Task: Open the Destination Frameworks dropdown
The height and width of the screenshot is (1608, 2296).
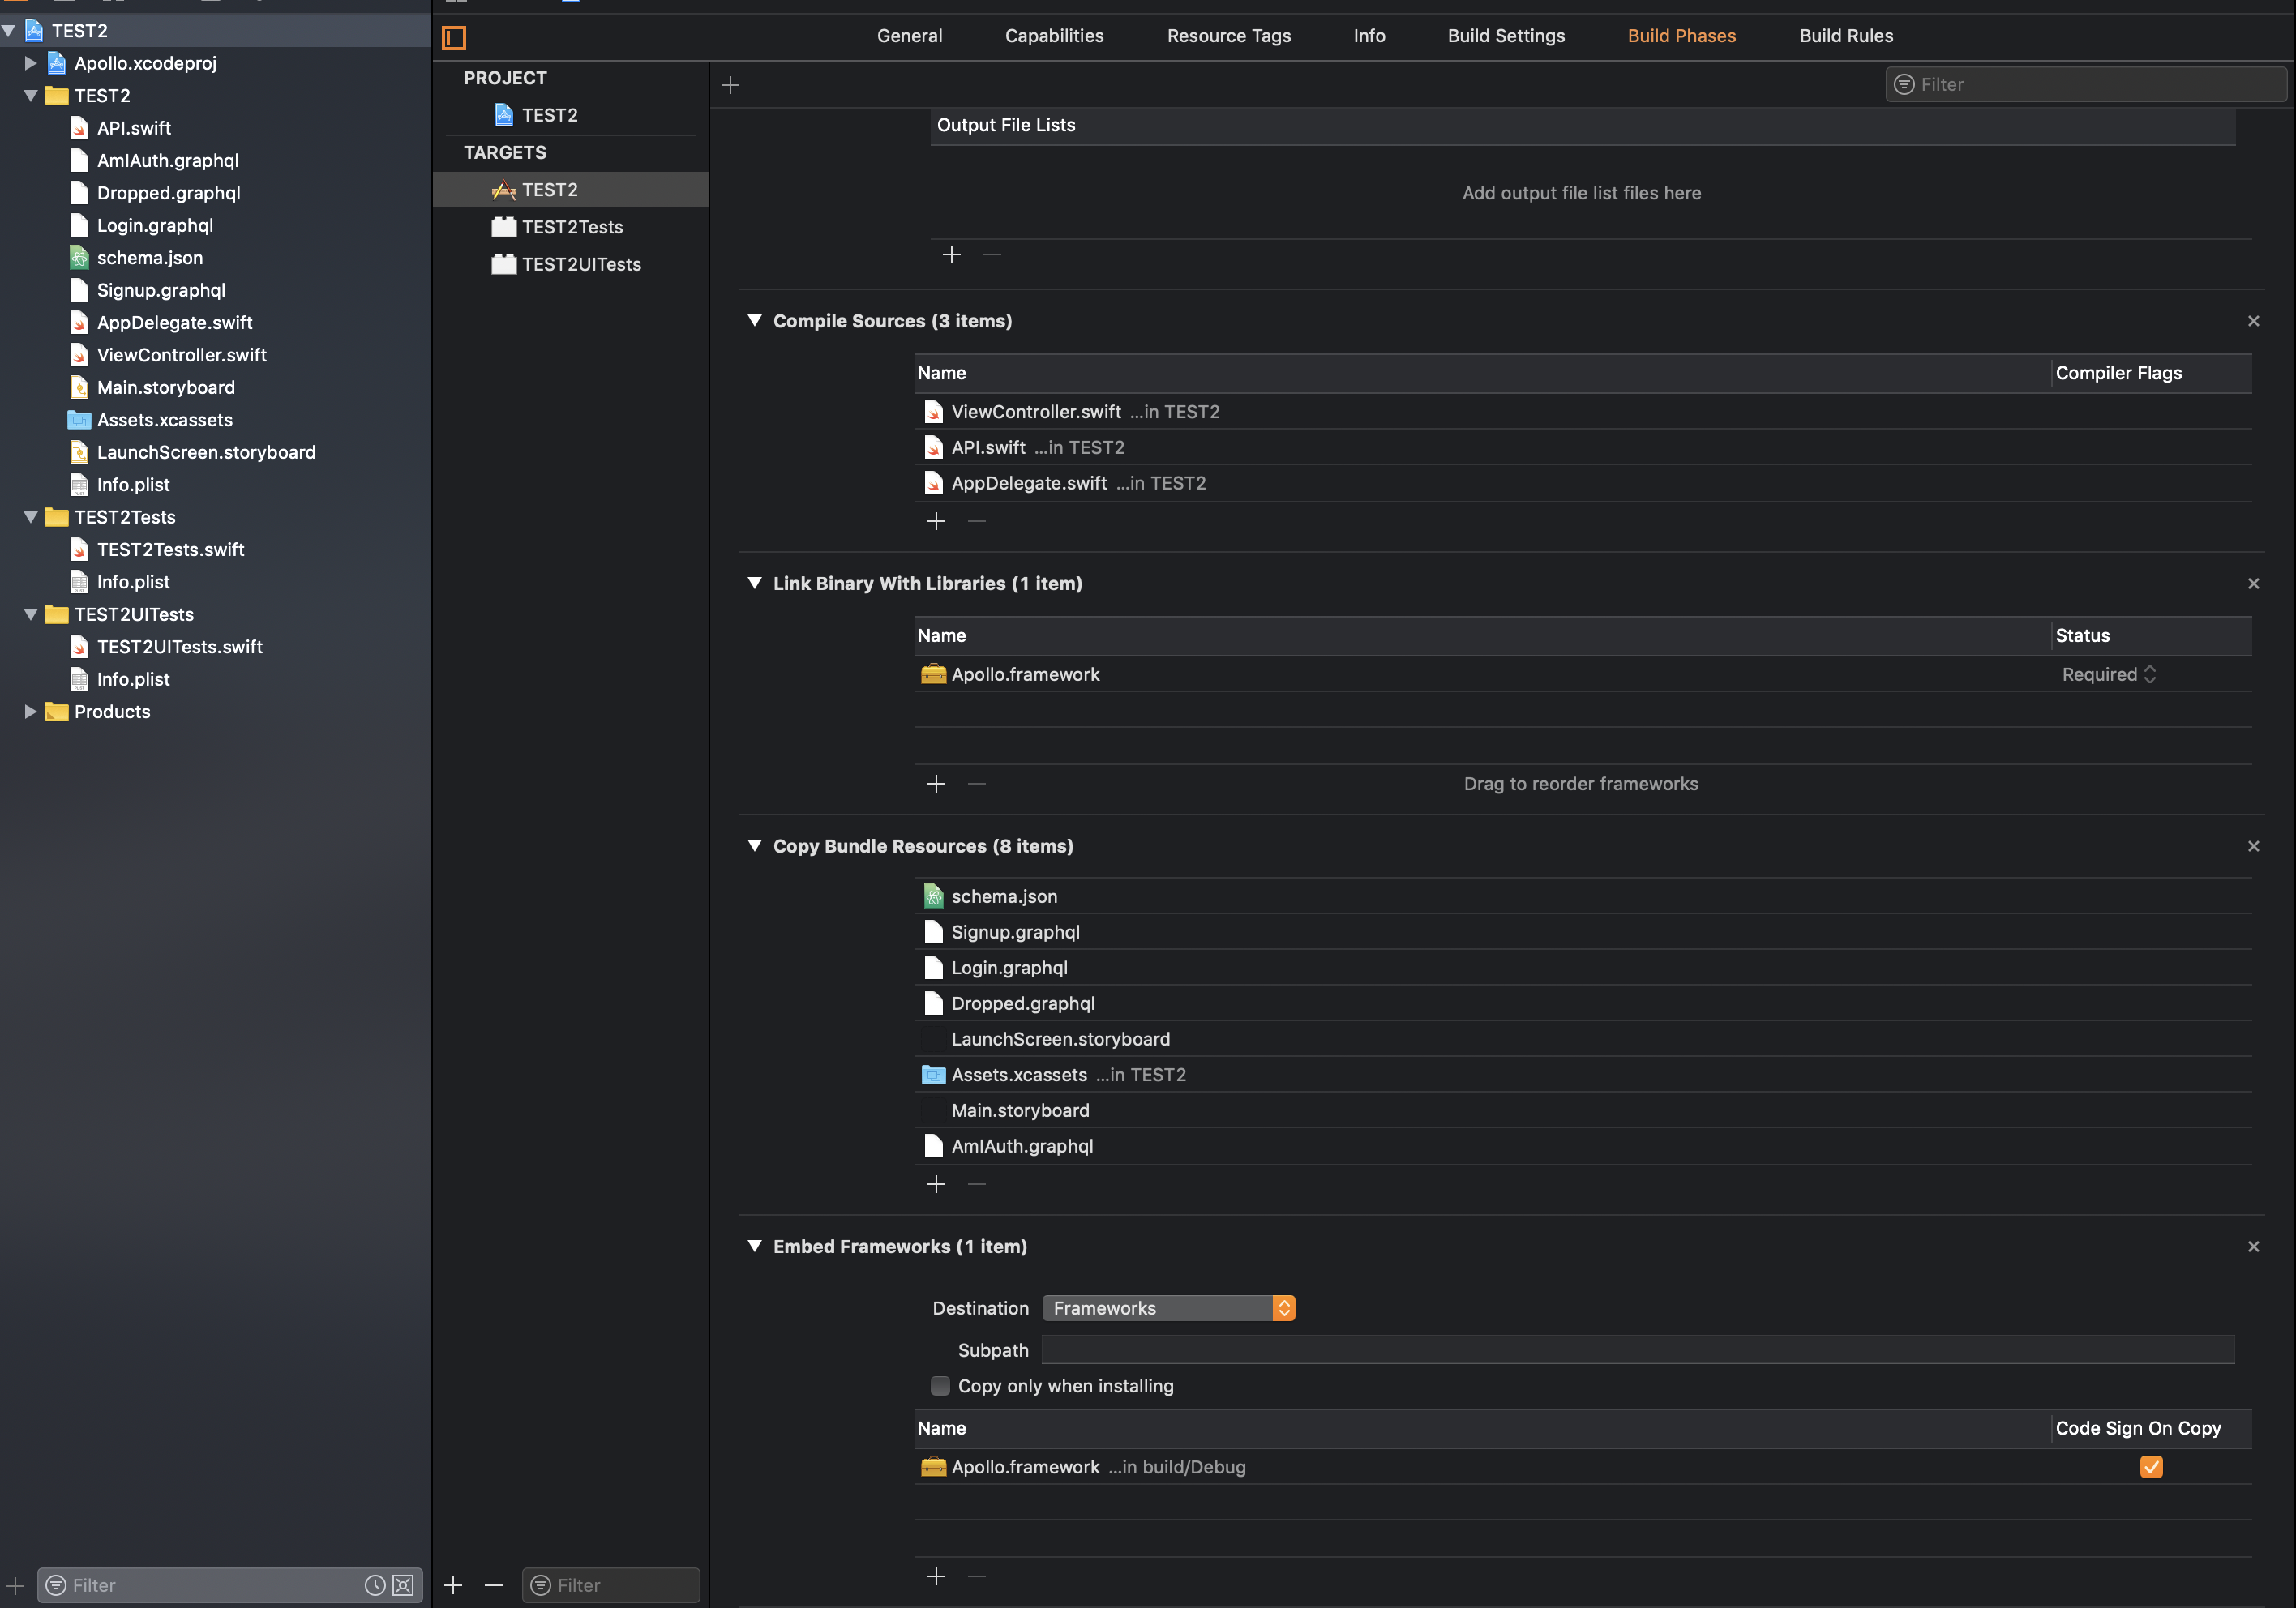Action: coord(1168,1308)
